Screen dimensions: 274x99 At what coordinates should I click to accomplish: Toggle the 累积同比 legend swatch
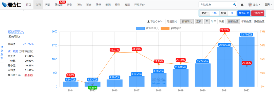click(165, 28)
